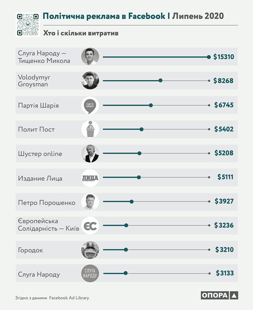Click the $15310 spending amount

click(223, 57)
